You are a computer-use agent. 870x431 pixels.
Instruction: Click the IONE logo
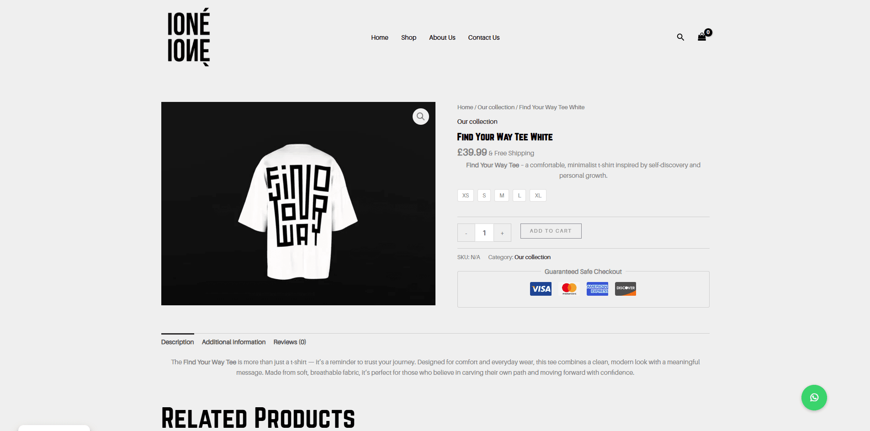188,37
